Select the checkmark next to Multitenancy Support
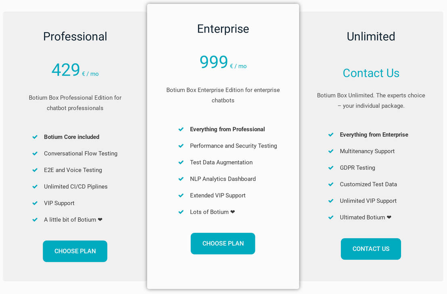Screen dimensions: 447x294 point(331,151)
